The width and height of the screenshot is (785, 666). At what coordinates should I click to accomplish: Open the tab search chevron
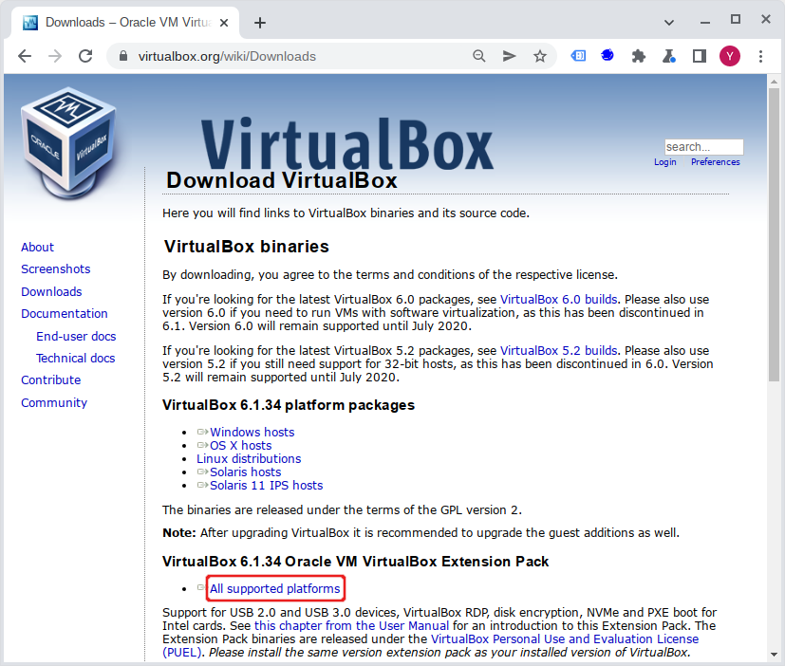669,23
